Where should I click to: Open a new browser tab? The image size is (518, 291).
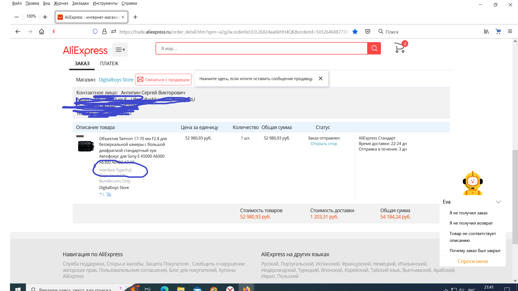tap(135, 17)
